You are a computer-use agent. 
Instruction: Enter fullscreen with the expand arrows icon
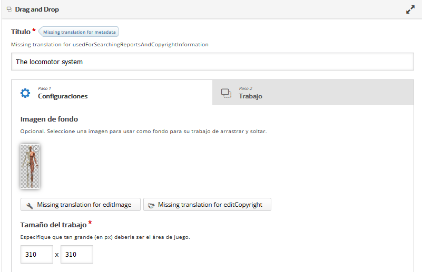click(410, 9)
